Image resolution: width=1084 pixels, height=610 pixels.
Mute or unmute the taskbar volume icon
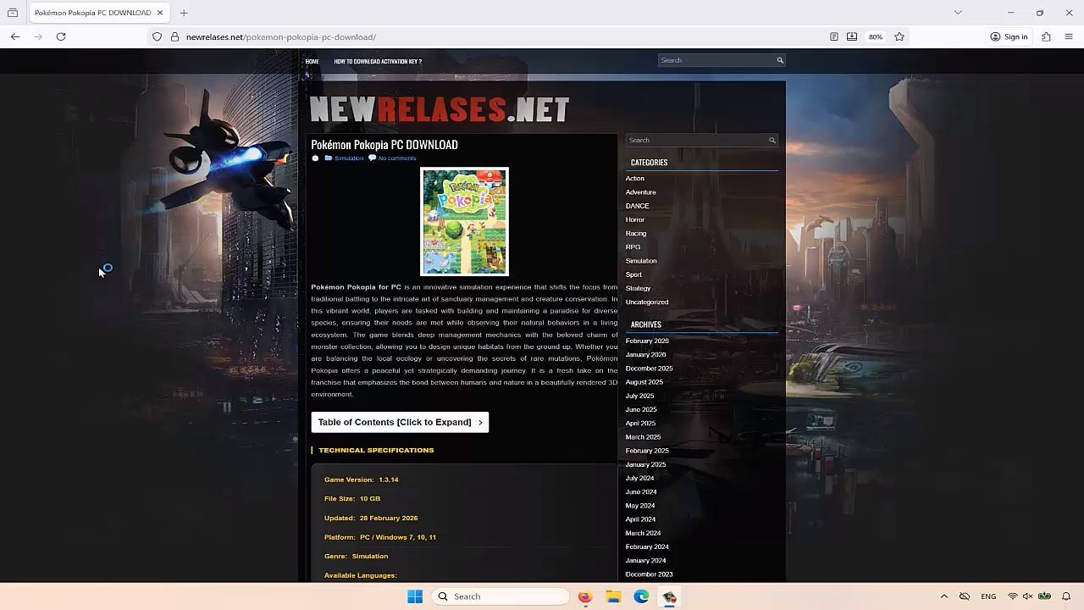(1028, 596)
